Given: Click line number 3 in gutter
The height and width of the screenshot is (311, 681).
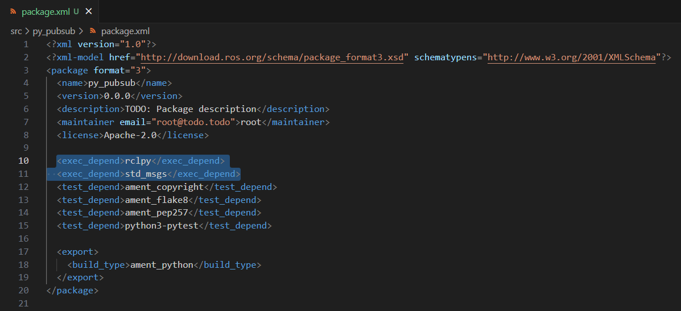Looking at the screenshot, I should pyautogui.click(x=26, y=71).
